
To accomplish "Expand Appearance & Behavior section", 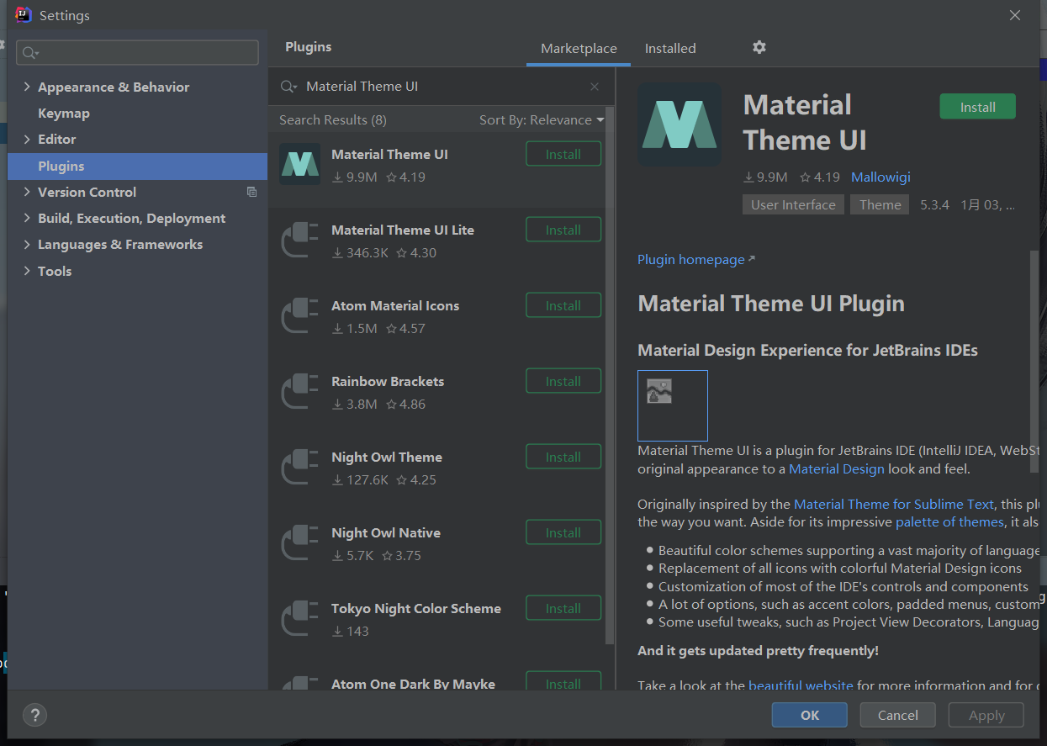I will point(28,87).
